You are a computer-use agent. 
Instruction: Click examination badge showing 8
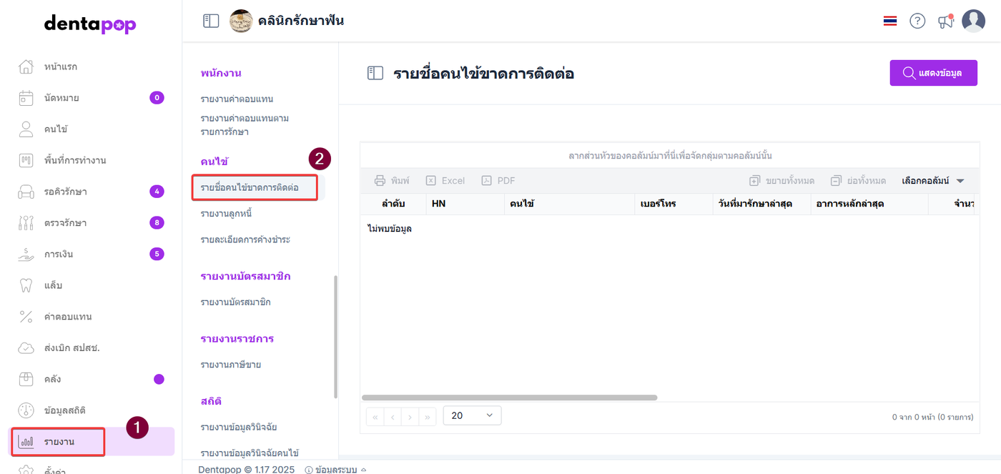click(x=157, y=222)
